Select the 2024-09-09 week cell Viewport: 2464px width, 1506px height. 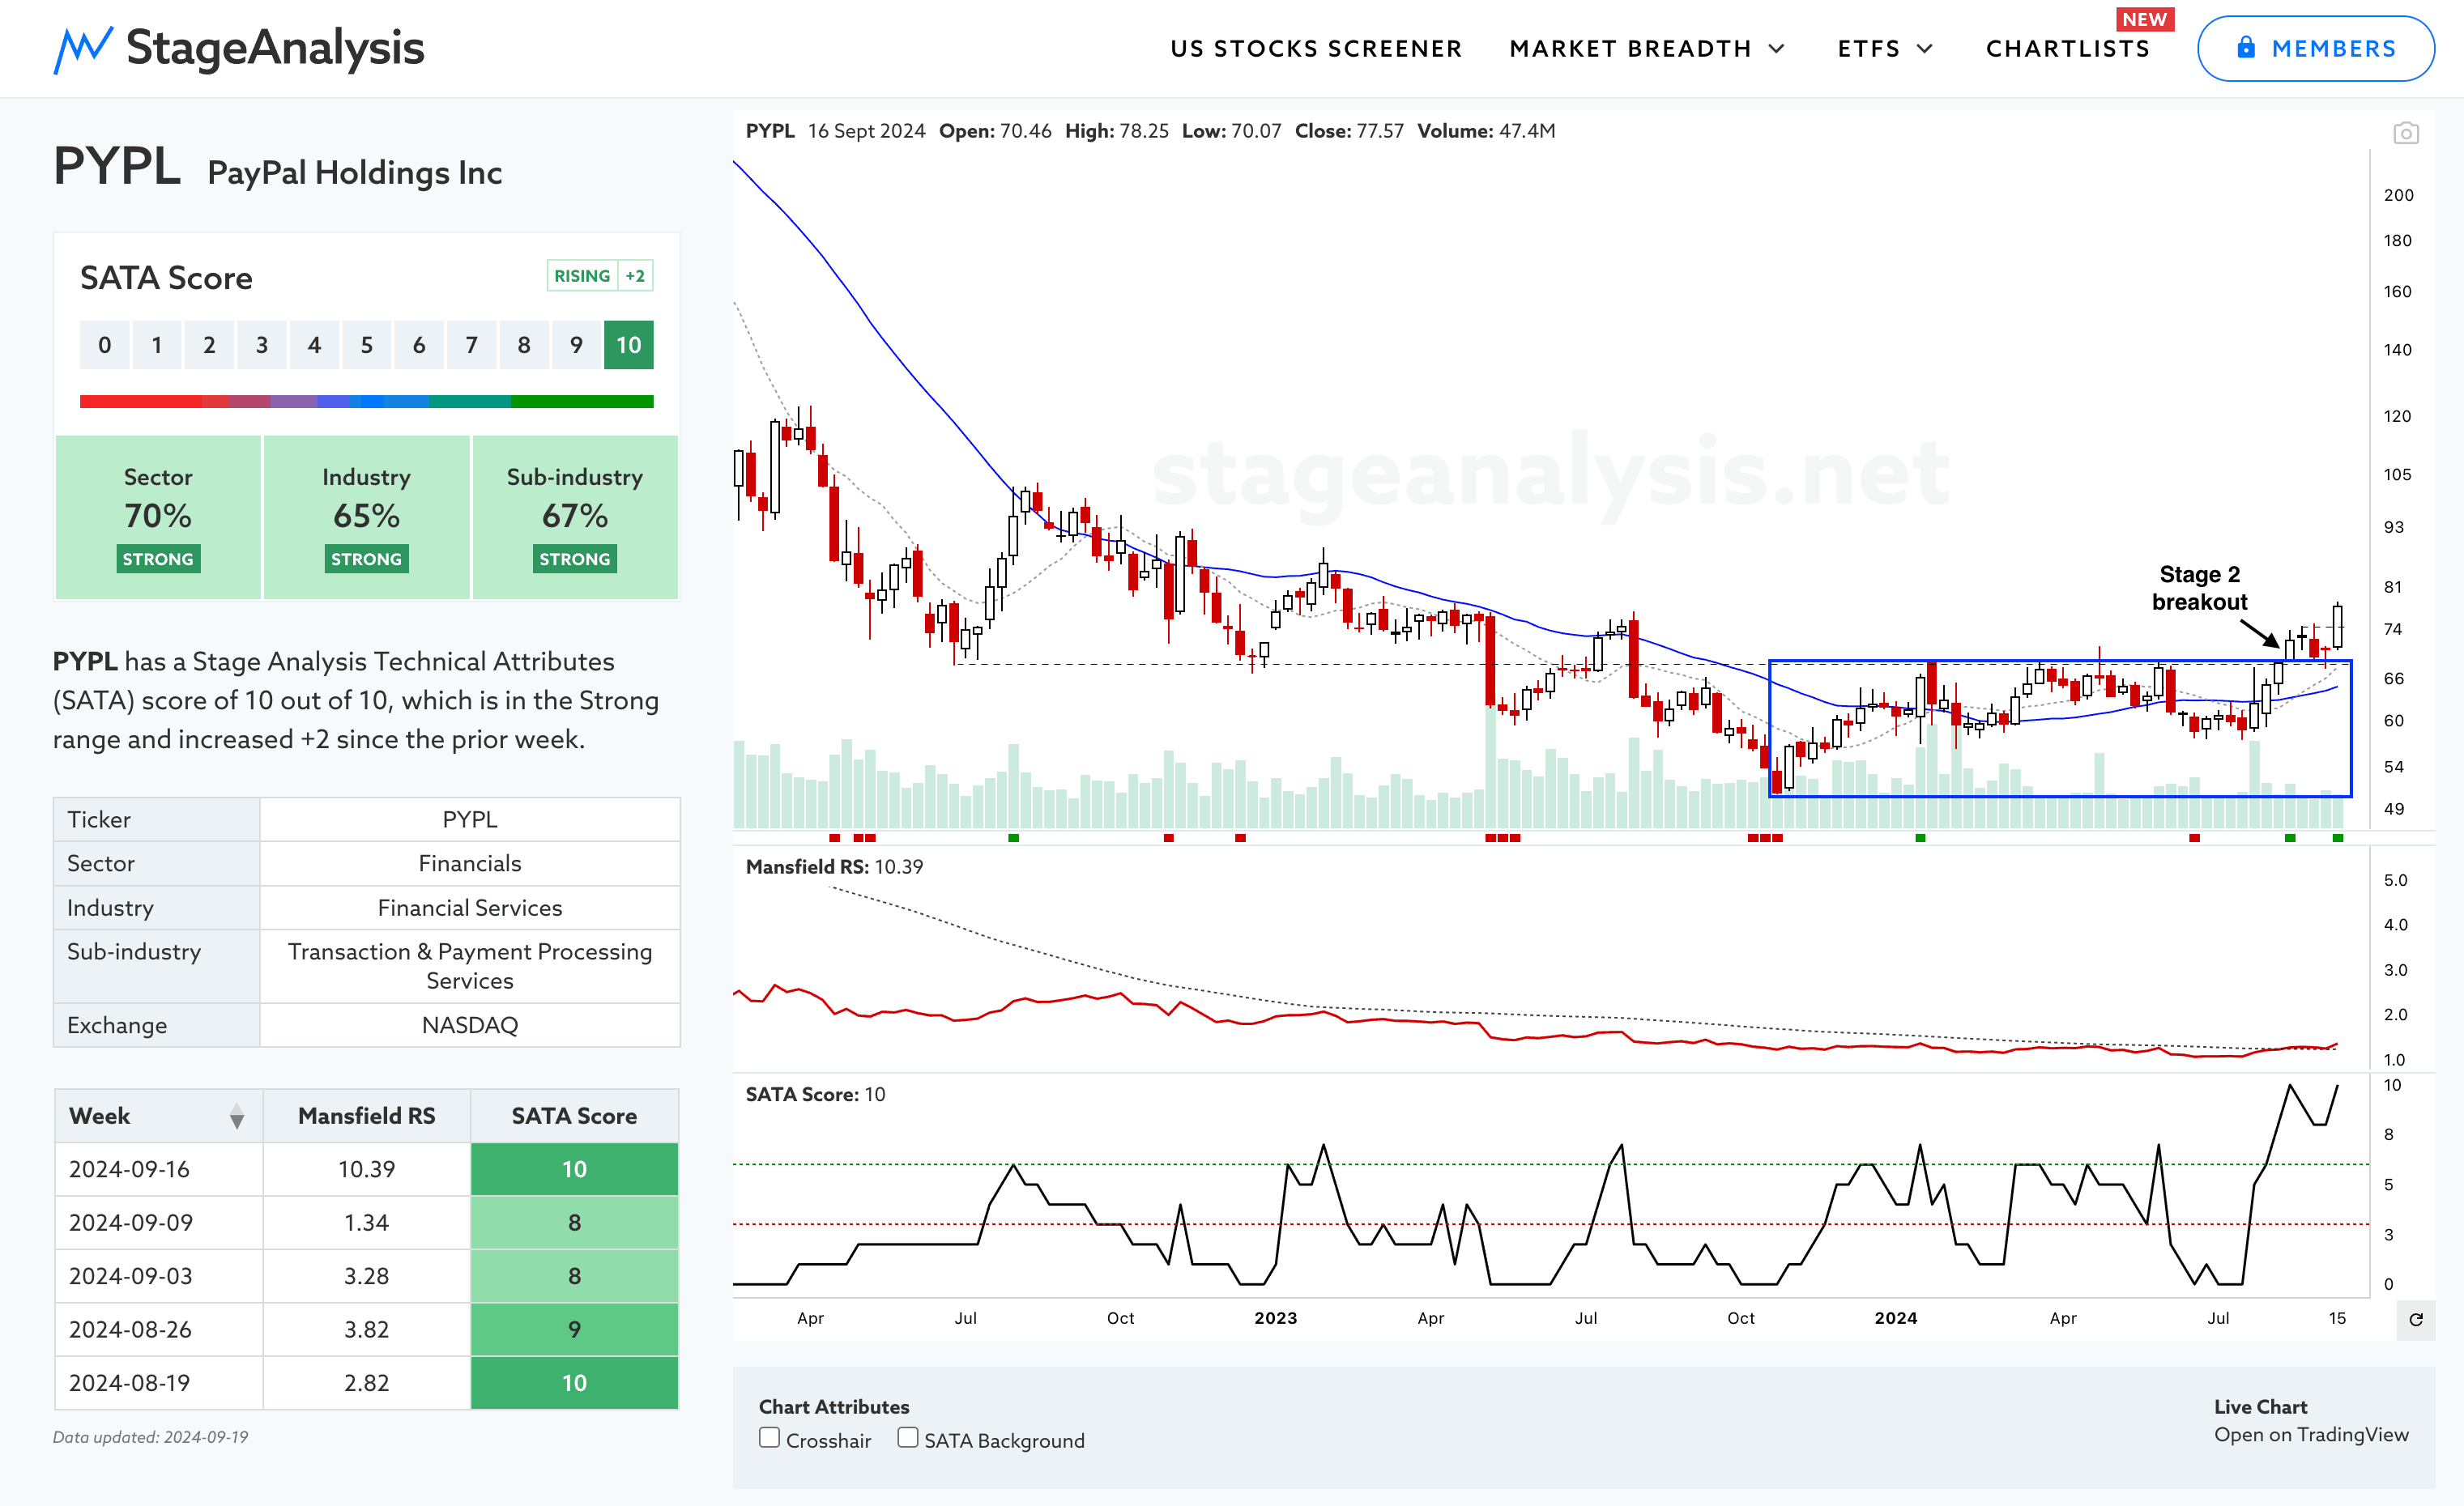pyautogui.click(x=158, y=1222)
